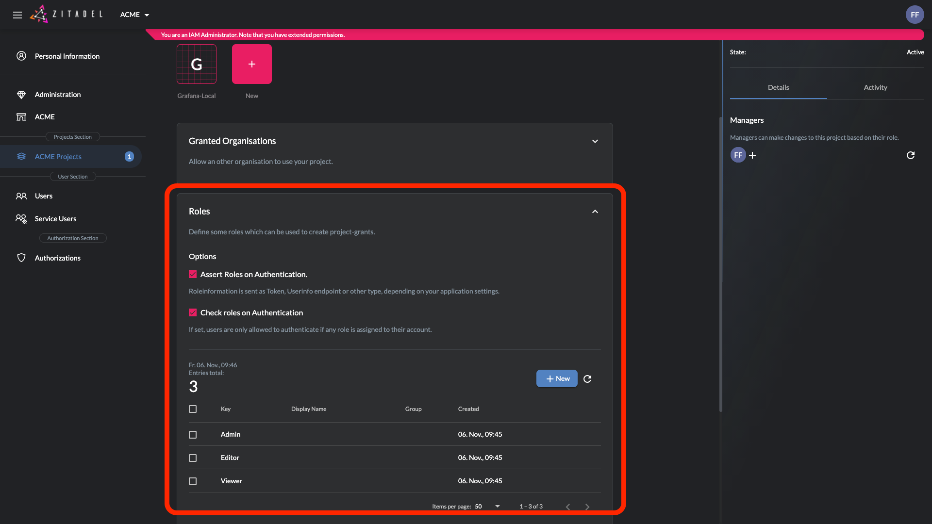The image size is (932, 524).
Task: Open the ACME organisation dropdown
Action: click(134, 15)
